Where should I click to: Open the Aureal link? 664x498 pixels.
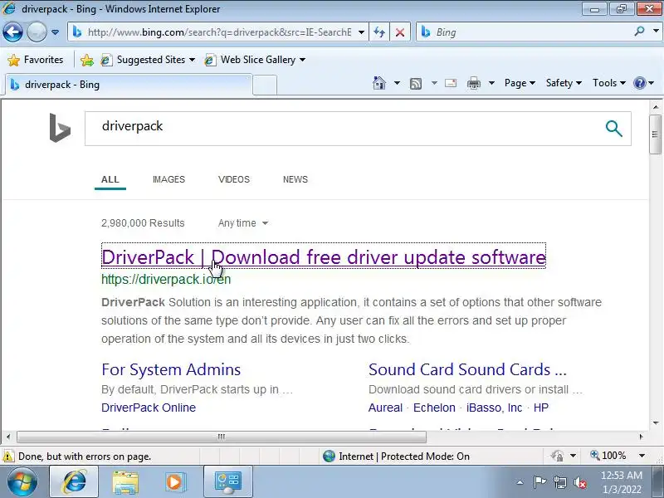coord(385,408)
